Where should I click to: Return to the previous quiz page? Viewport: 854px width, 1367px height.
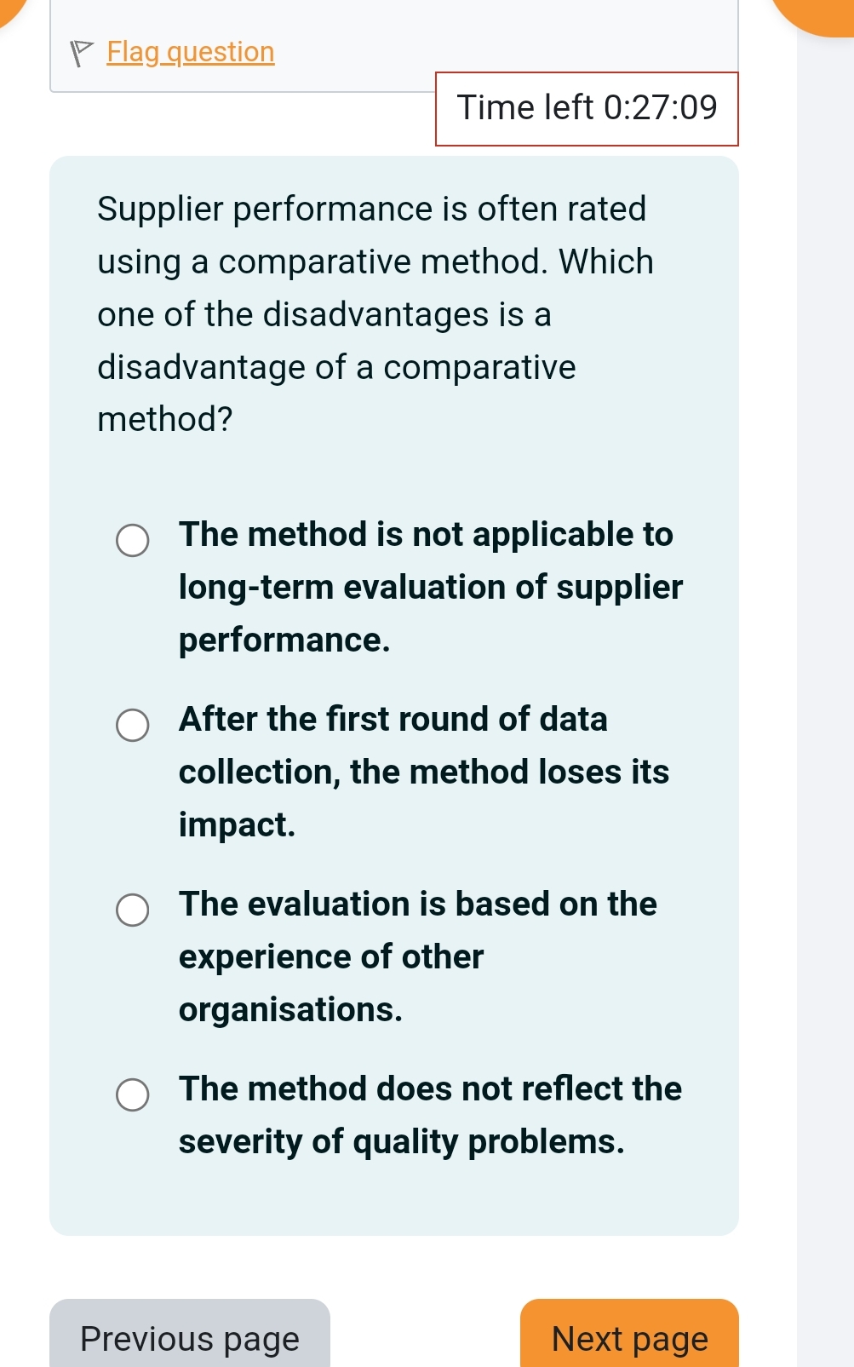coord(189,1337)
